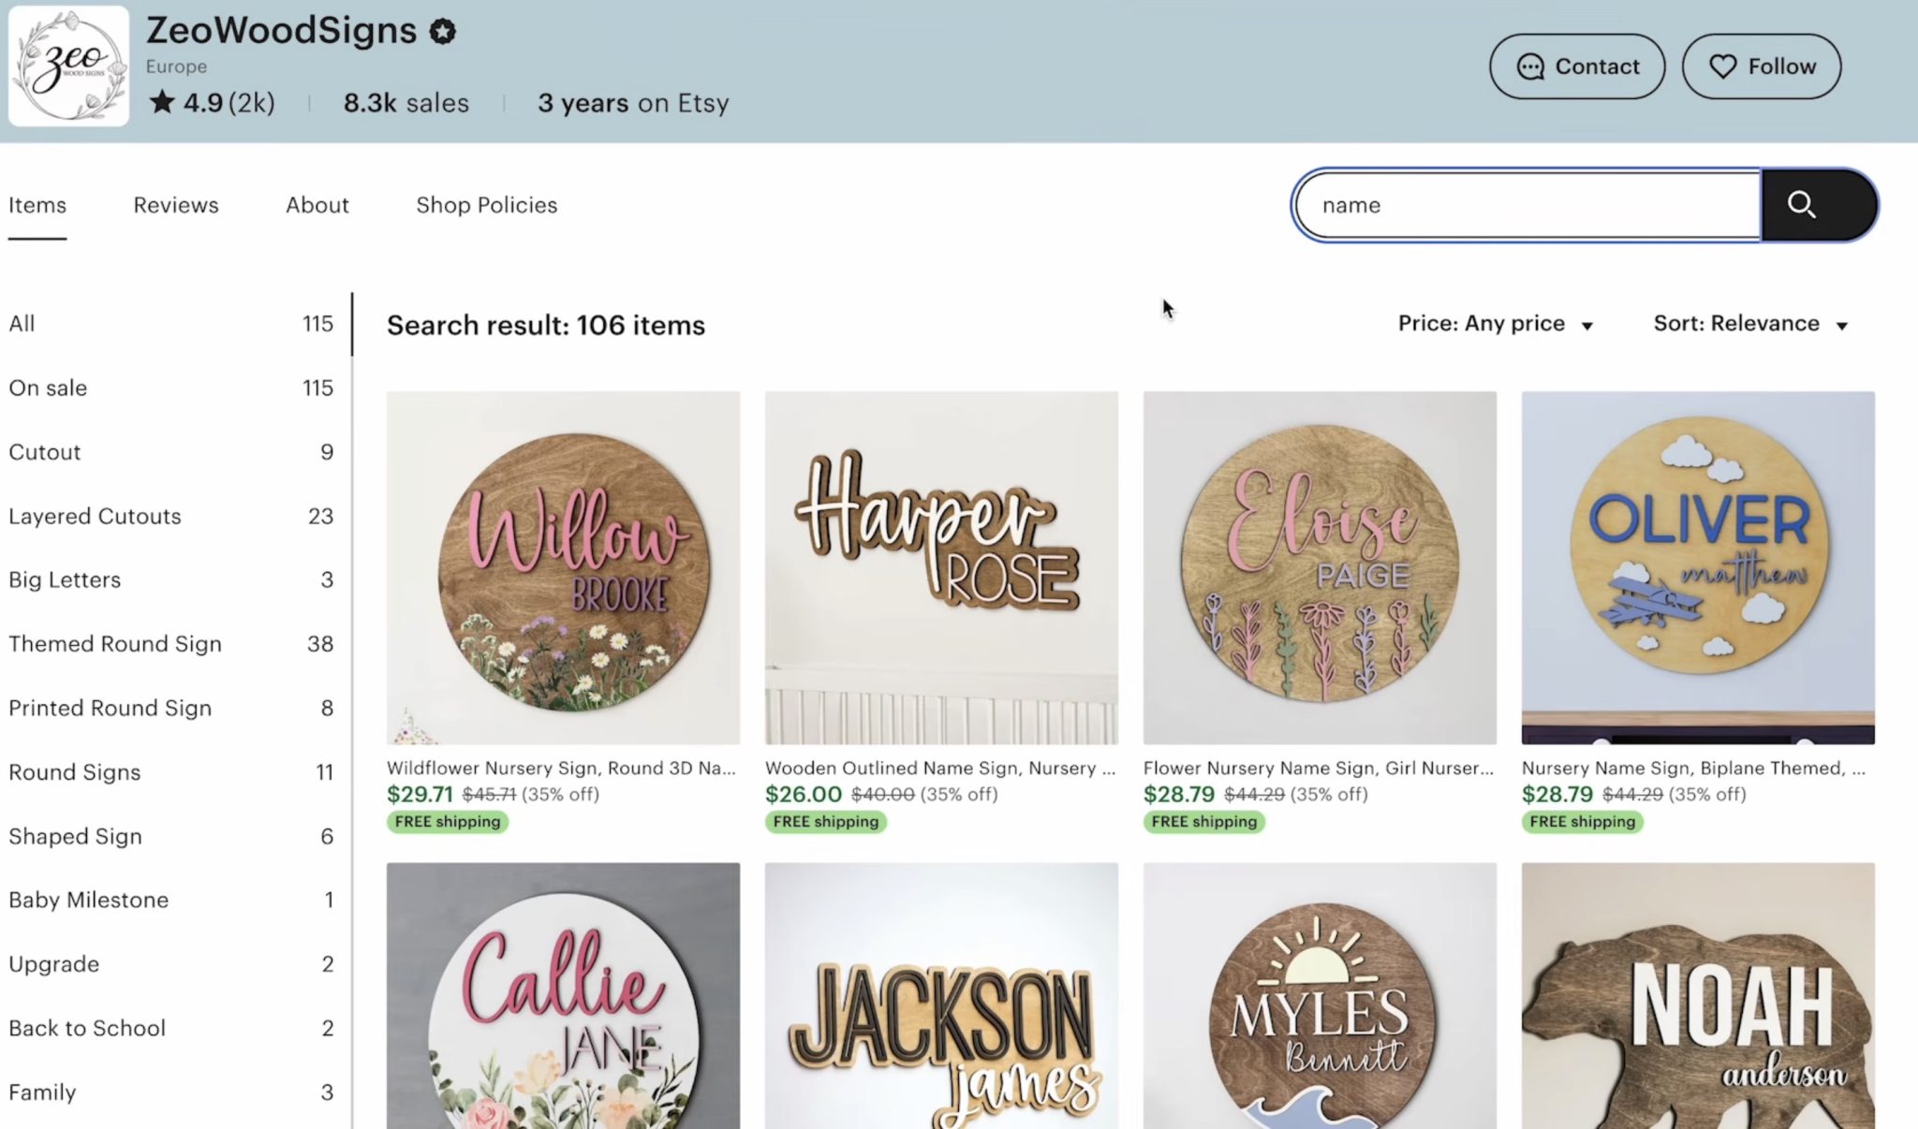This screenshot has height=1129, width=1918.
Task: Open the Sort: Relevance dropdown
Action: coord(1749,324)
